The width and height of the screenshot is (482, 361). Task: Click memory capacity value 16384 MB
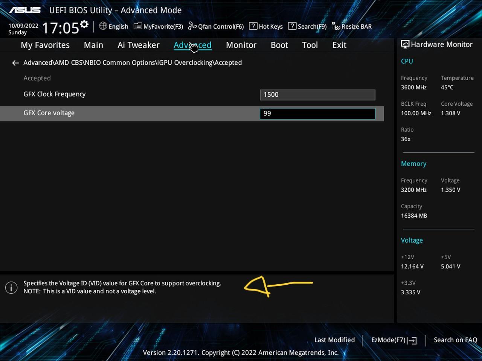tap(414, 216)
